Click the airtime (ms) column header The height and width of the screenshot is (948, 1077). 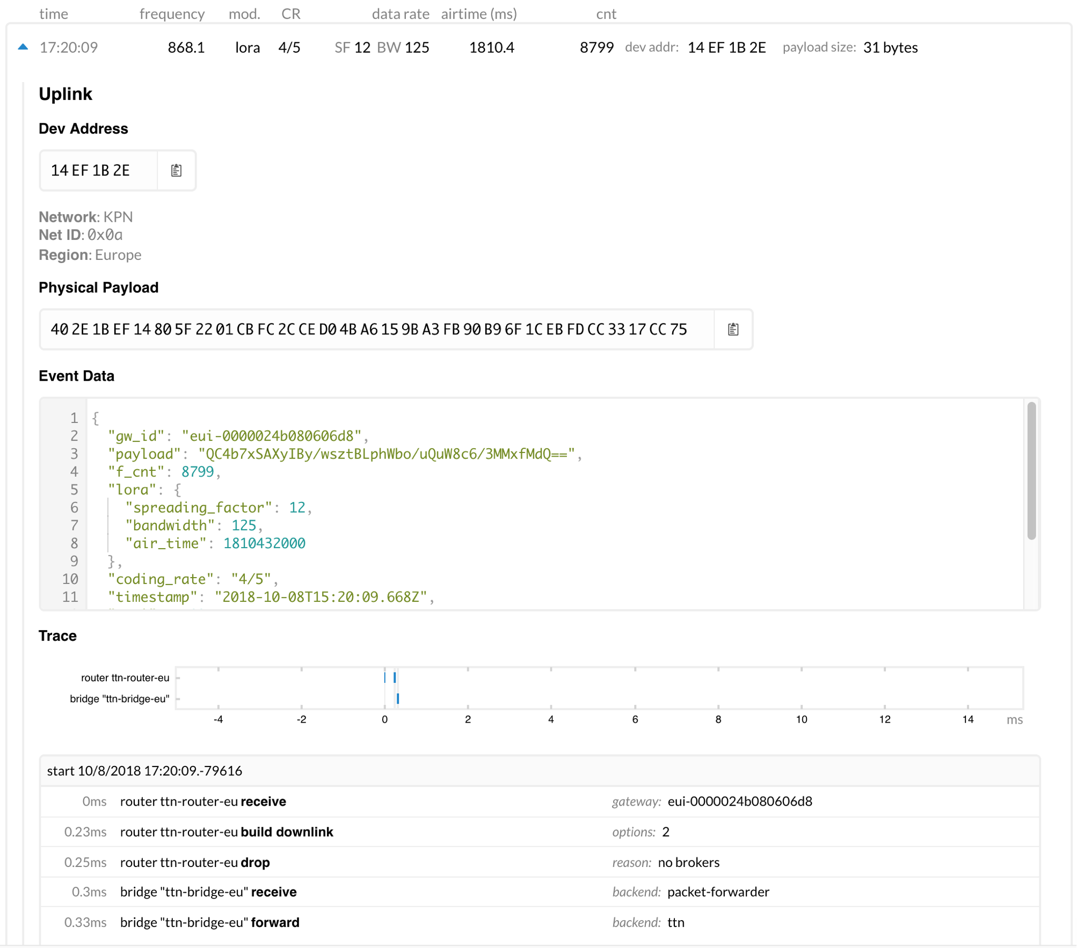click(x=478, y=14)
